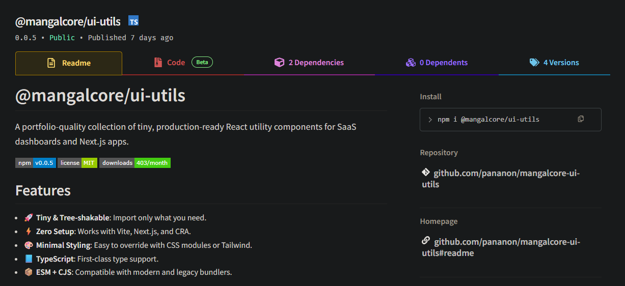Click 'ESM + CJS' feature line
Image resolution: width=625 pixels, height=286 pixels.
[x=128, y=272]
